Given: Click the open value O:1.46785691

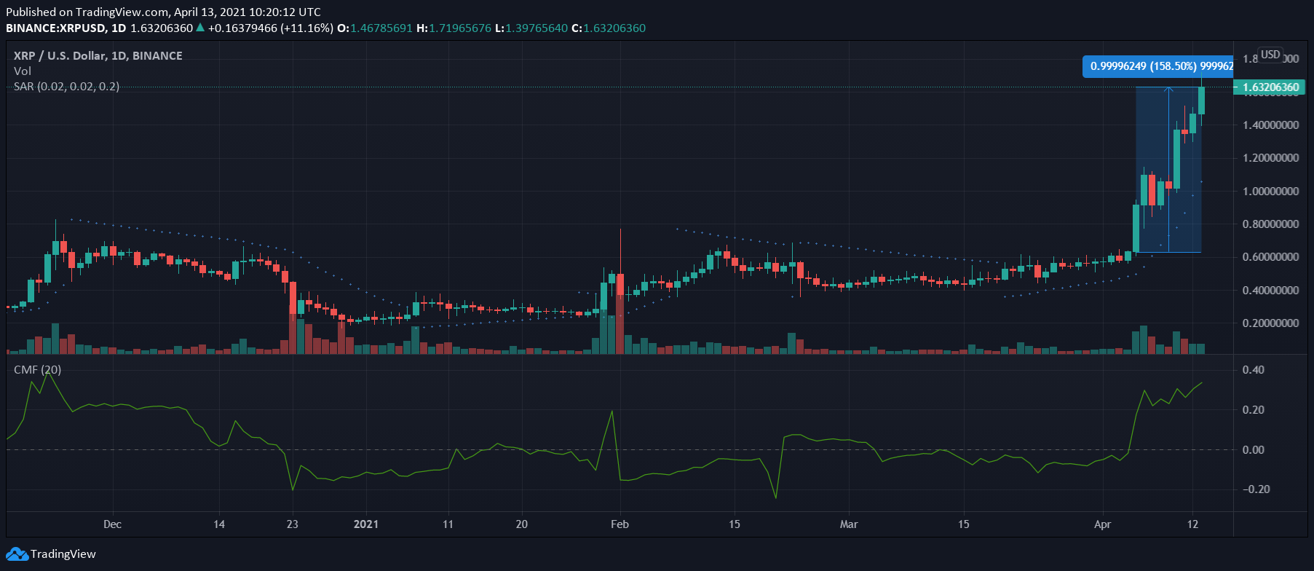Looking at the screenshot, I should point(374,28).
